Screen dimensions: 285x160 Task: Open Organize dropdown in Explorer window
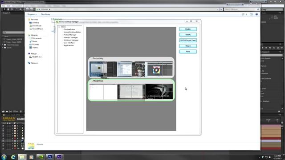point(32,14)
